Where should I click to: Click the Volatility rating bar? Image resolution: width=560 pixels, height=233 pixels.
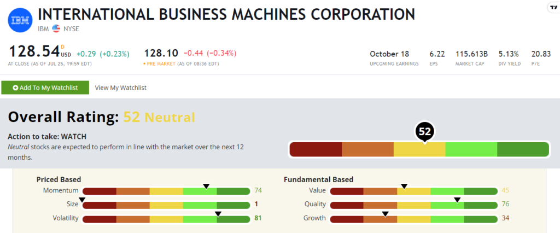166,219
